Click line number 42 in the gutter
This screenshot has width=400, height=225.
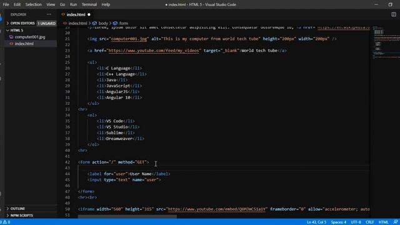(x=67, y=162)
